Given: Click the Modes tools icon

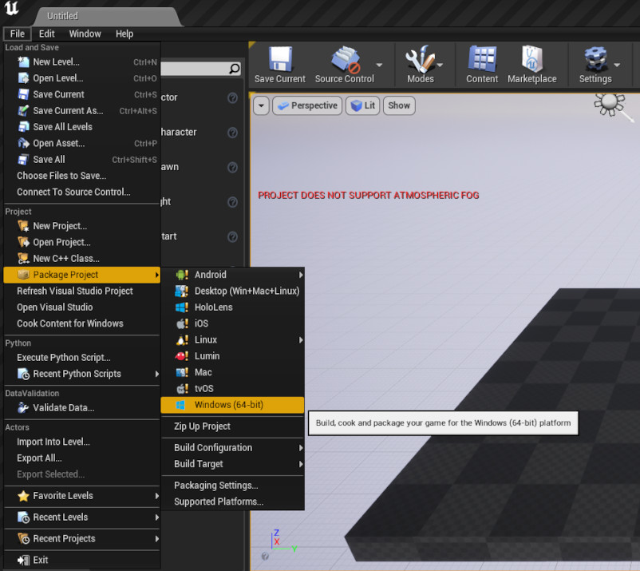Looking at the screenshot, I should (x=420, y=59).
